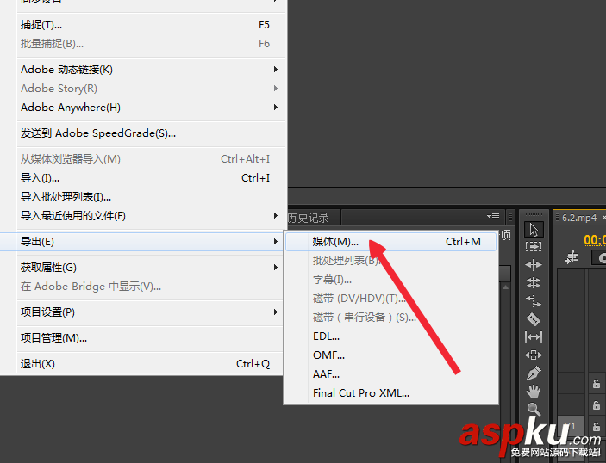Expand the 获取属性(G) submenu arrow
The height and width of the screenshot is (463, 606).
pyautogui.click(x=276, y=268)
